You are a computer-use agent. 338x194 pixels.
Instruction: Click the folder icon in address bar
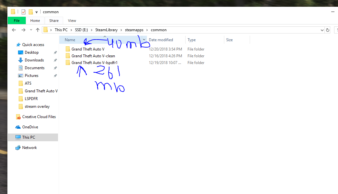tap(45, 30)
